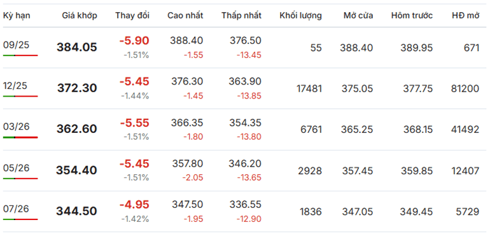Click the Hôm trước column header
The width and height of the screenshot is (490, 234).
[x=412, y=16]
